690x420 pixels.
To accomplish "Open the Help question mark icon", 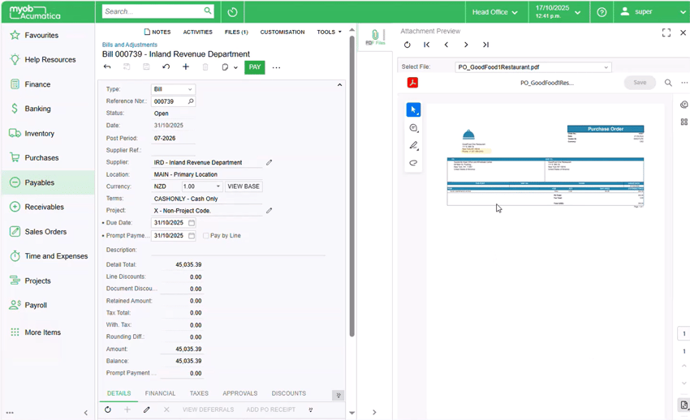I will pyautogui.click(x=602, y=12).
